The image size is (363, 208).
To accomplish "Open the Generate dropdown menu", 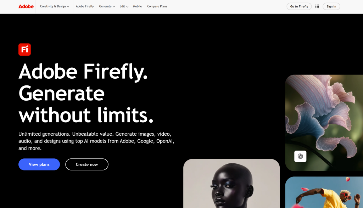I will coord(107,6).
